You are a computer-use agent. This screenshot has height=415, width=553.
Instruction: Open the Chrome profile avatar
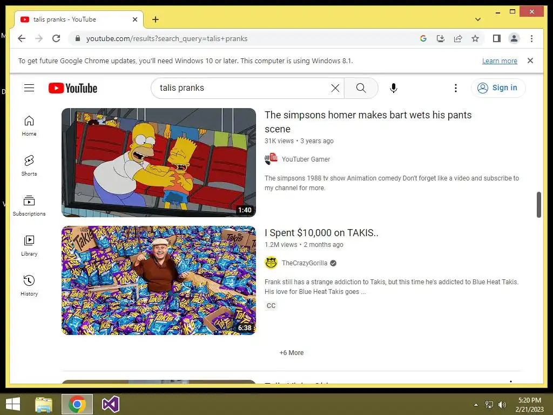click(514, 38)
